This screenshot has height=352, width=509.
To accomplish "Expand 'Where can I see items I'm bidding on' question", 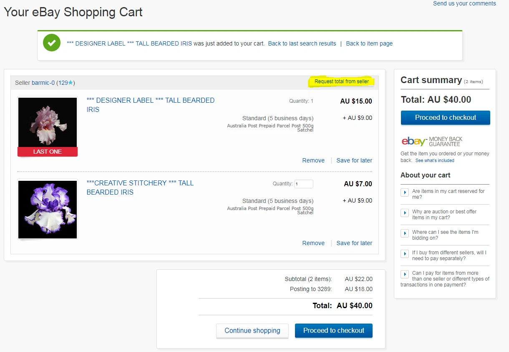I will coord(404,233).
